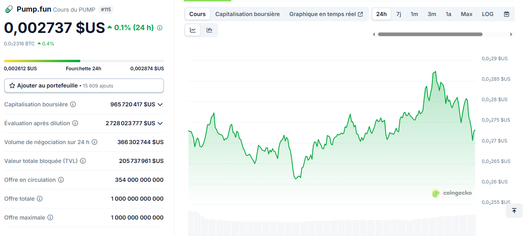Click the star icon in Ajouter au portefeuille
The image size is (526, 236).
[x=12, y=86]
